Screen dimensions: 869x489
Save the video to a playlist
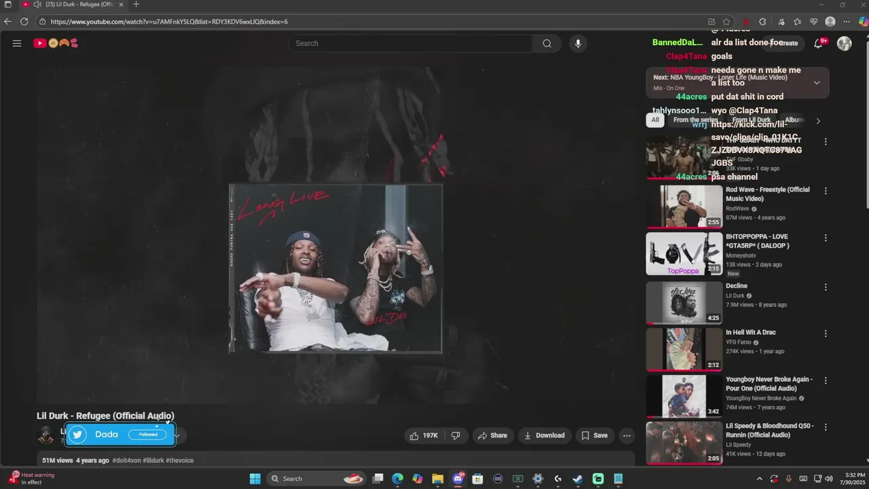(594, 435)
